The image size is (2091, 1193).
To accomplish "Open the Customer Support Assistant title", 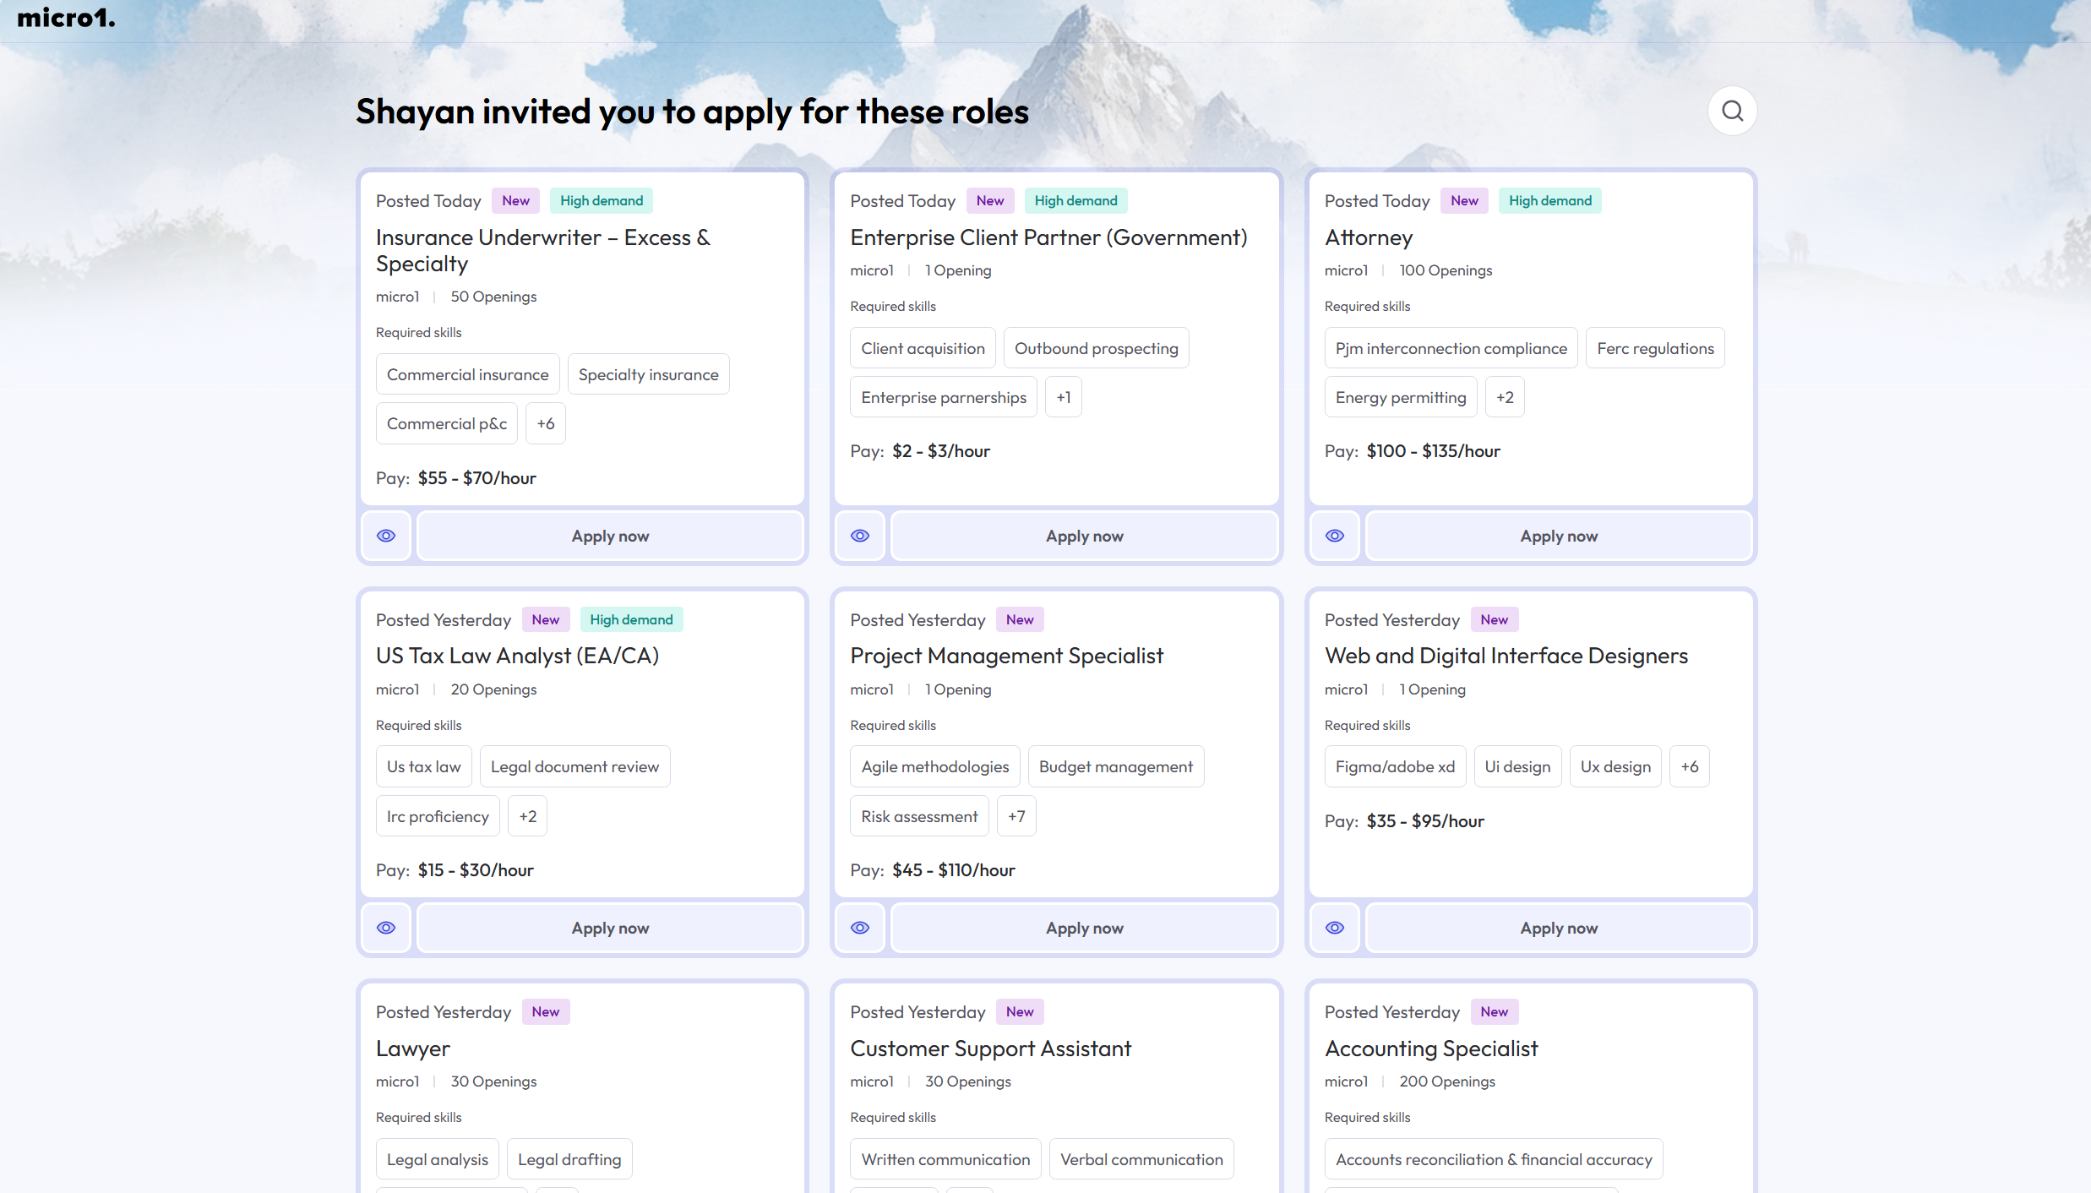I will pyautogui.click(x=990, y=1049).
